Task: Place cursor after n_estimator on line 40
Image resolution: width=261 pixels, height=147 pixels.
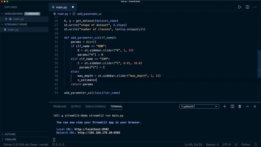Action: point(97,80)
